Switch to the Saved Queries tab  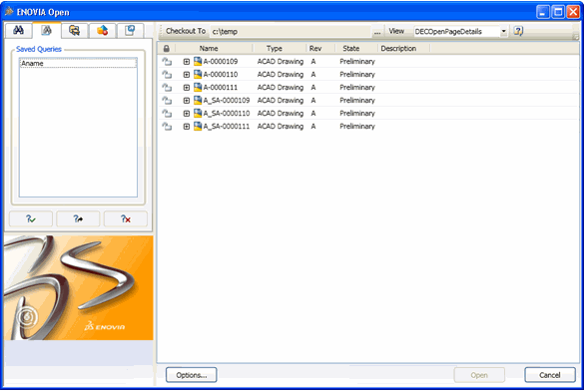(46, 30)
